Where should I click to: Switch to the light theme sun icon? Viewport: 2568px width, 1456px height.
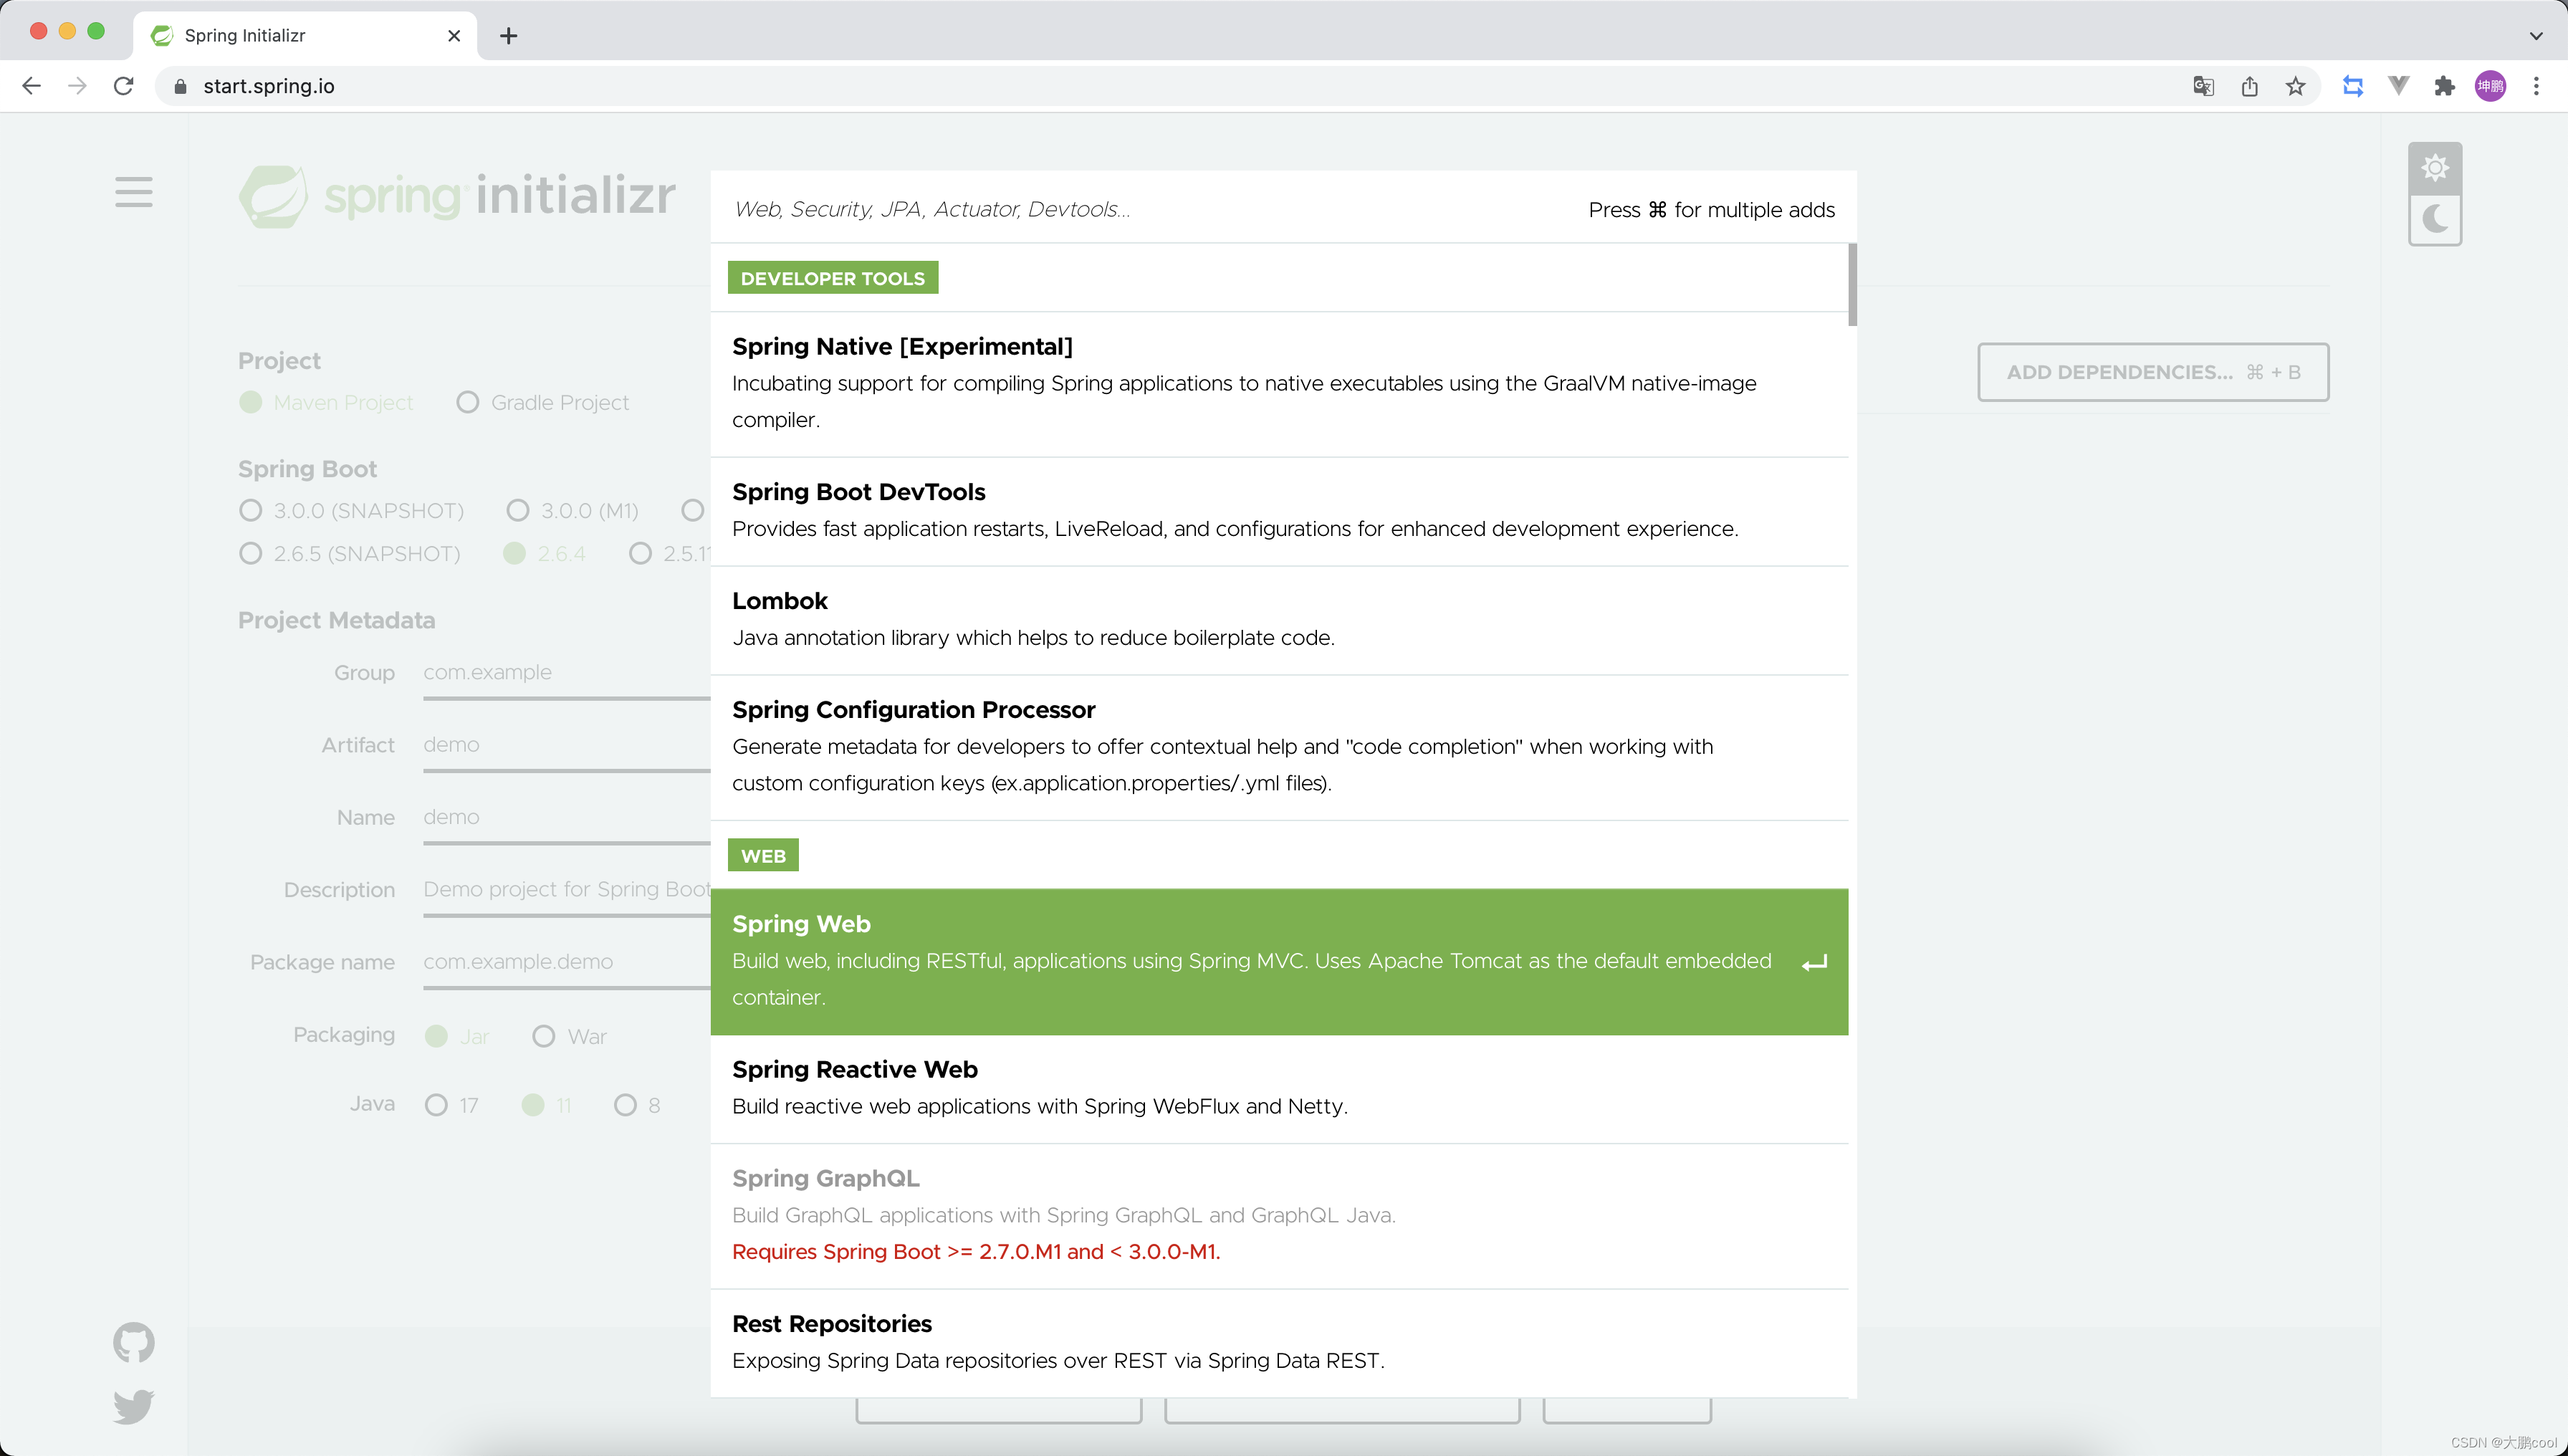click(2435, 168)
